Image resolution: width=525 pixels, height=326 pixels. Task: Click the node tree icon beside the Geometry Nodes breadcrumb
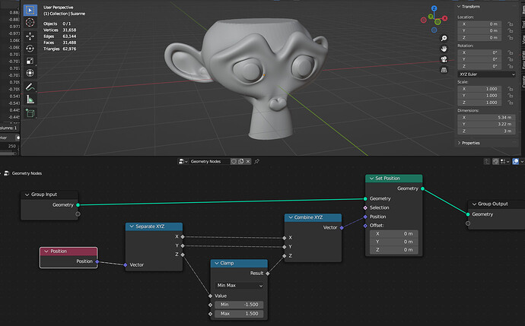[6, 173]
